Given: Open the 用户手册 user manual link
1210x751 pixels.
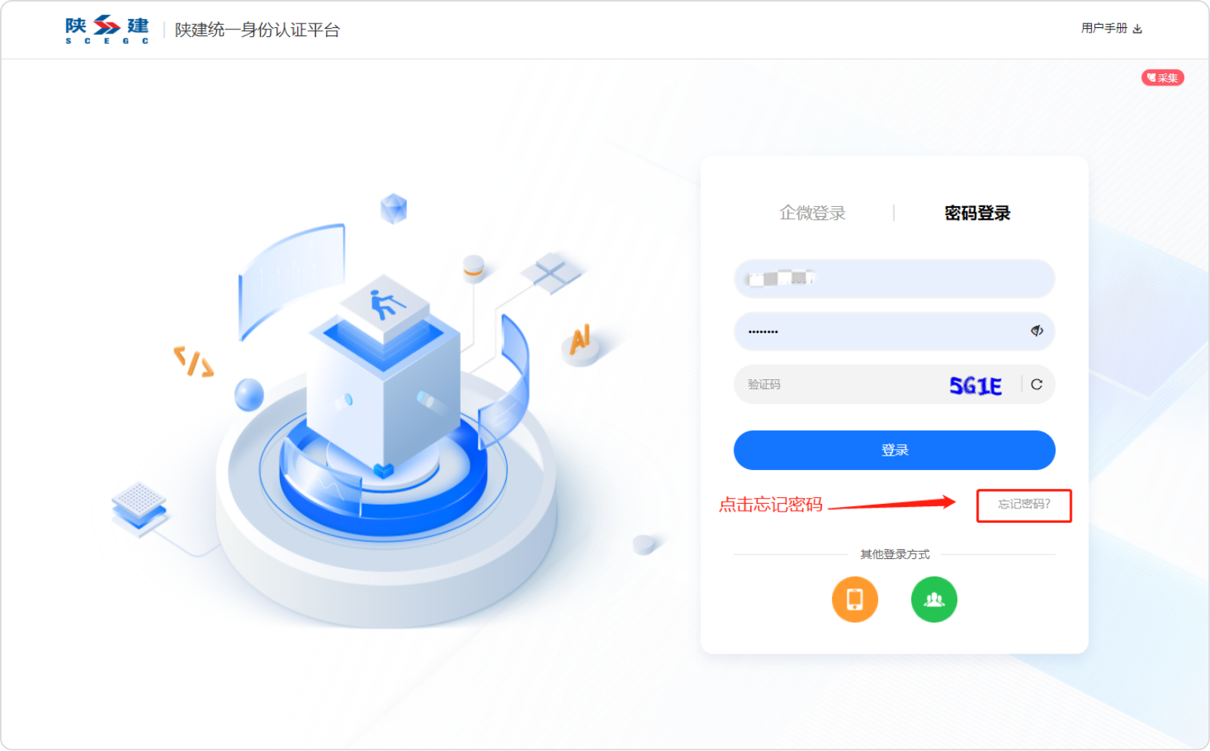Looking at the screenshot, I should [1104, 28].
